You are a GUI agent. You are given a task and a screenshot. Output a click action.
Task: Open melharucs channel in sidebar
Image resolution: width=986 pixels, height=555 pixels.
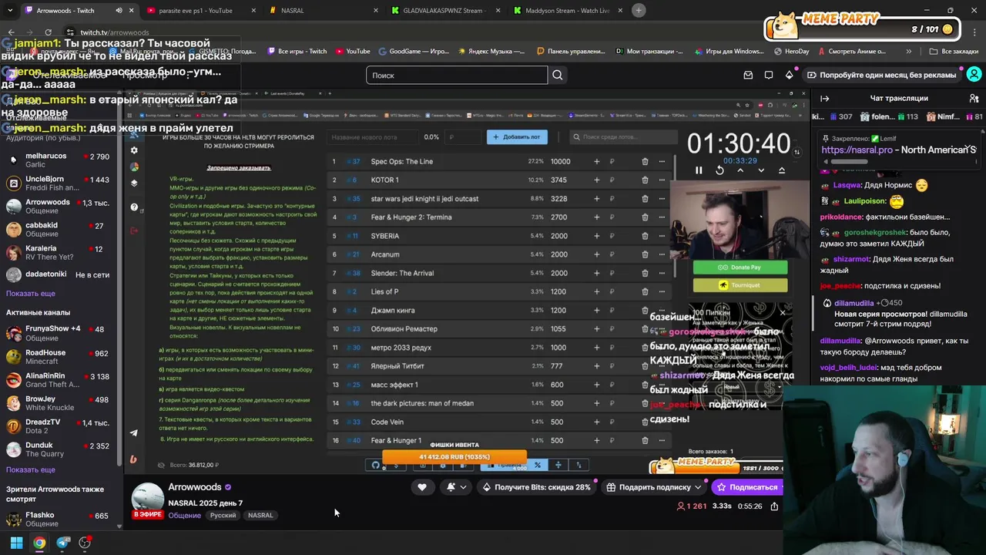[x=60, y=160]
